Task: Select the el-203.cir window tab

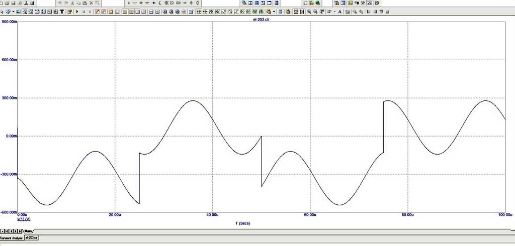Action: tap(32, 237)
